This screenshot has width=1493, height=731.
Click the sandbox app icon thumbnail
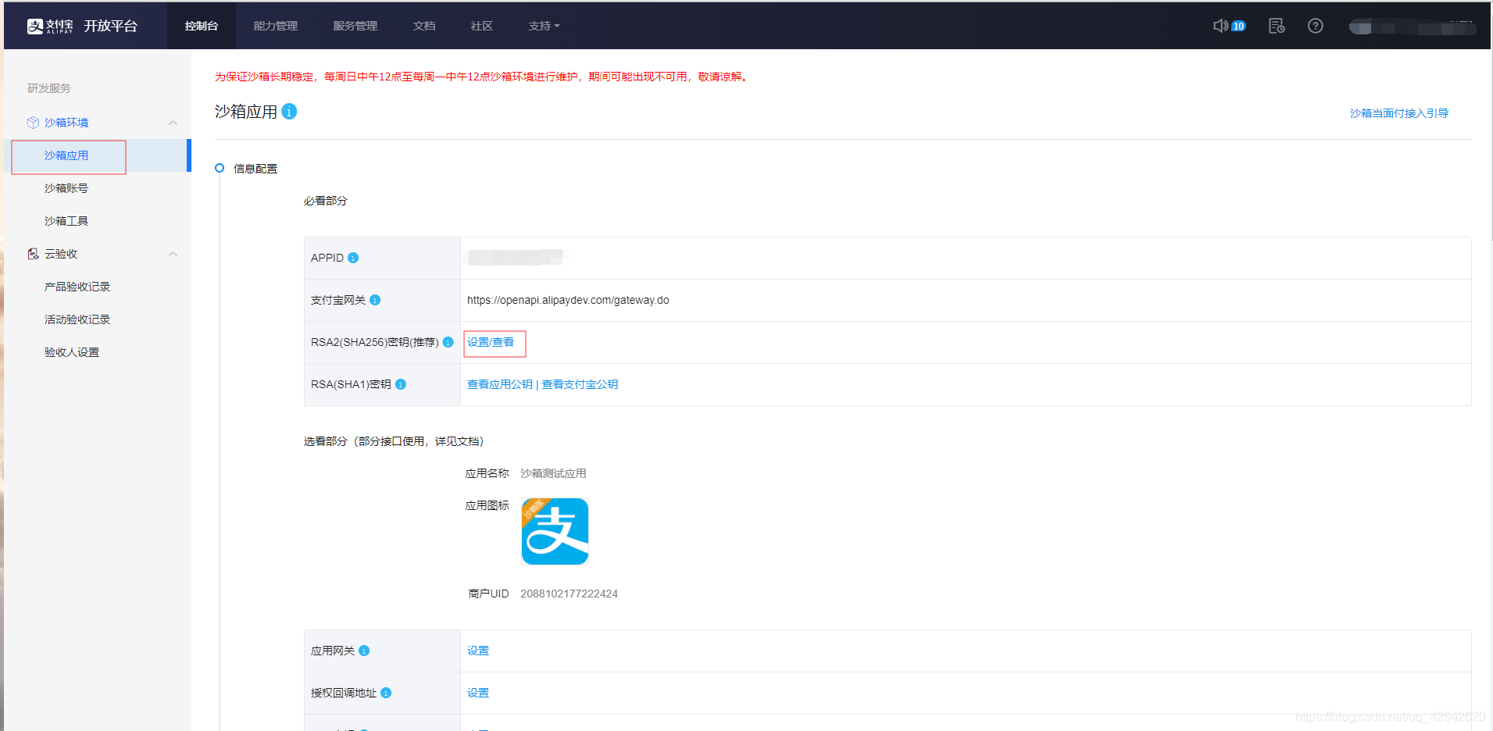point(555,531)
